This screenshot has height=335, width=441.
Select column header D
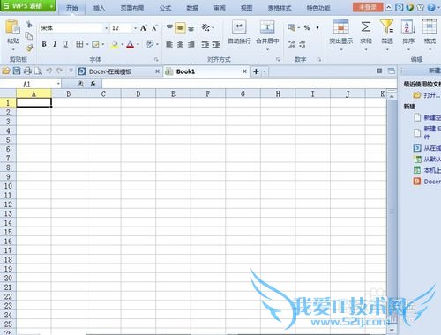tap(138, 93)
